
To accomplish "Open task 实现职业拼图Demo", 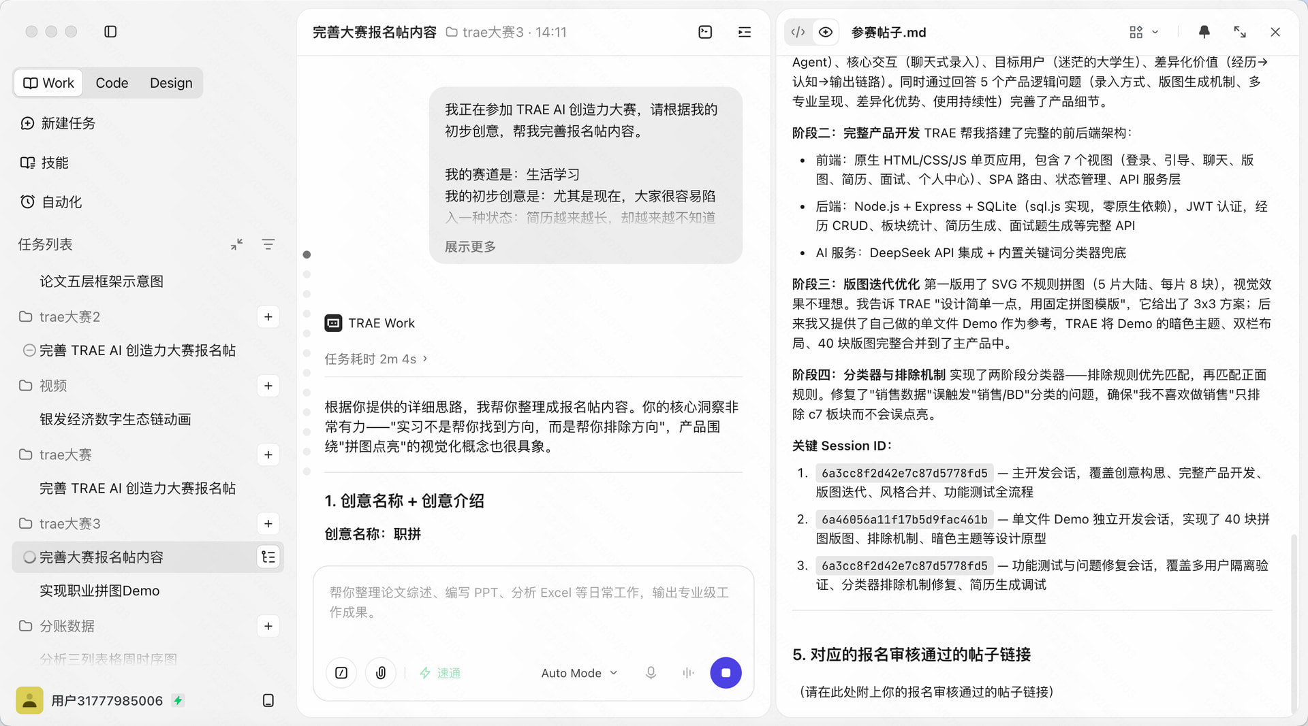I will (x=99, y=591).
